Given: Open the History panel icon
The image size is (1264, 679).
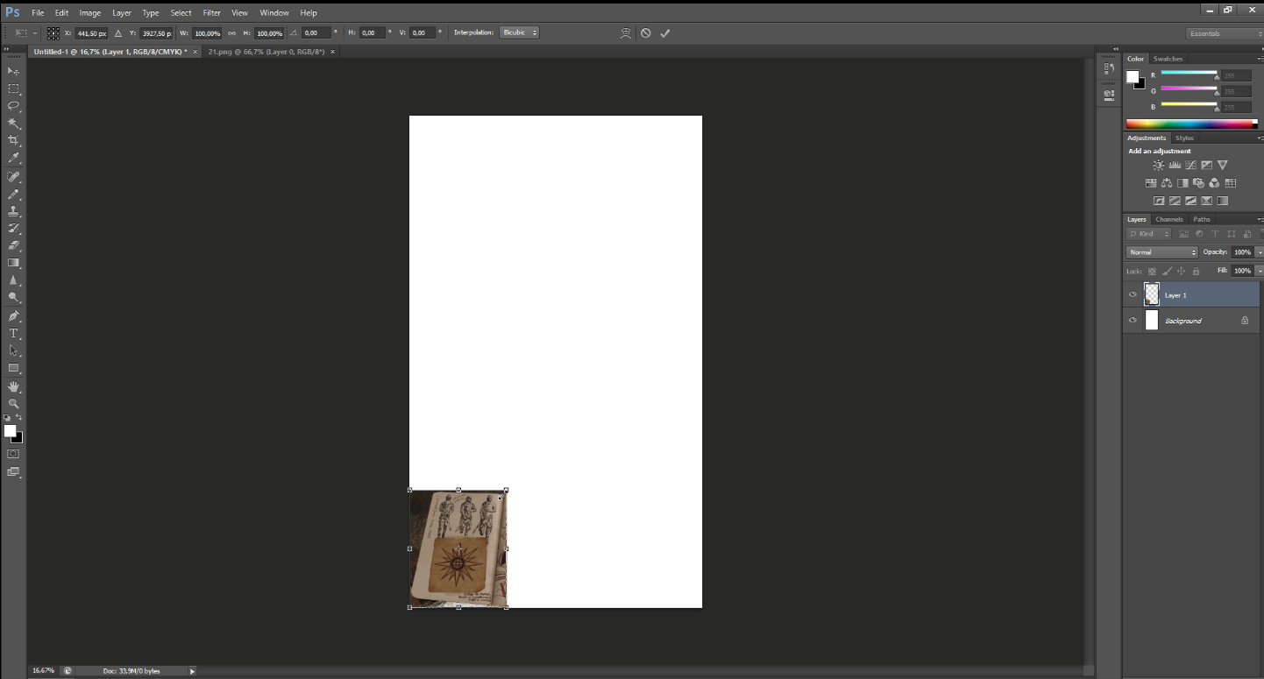Looking at the screenshot, I should coord(1109,67).
